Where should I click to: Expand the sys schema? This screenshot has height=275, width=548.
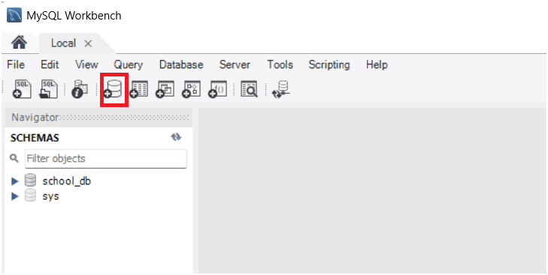tap(15, 196)
